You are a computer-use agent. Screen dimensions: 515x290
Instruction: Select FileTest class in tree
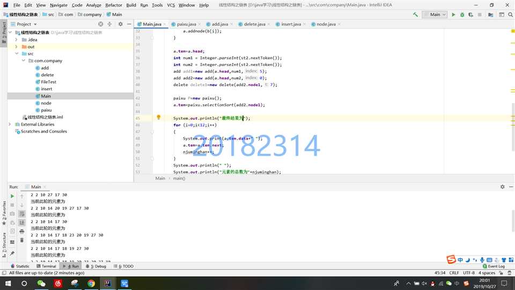click(48, 82)
